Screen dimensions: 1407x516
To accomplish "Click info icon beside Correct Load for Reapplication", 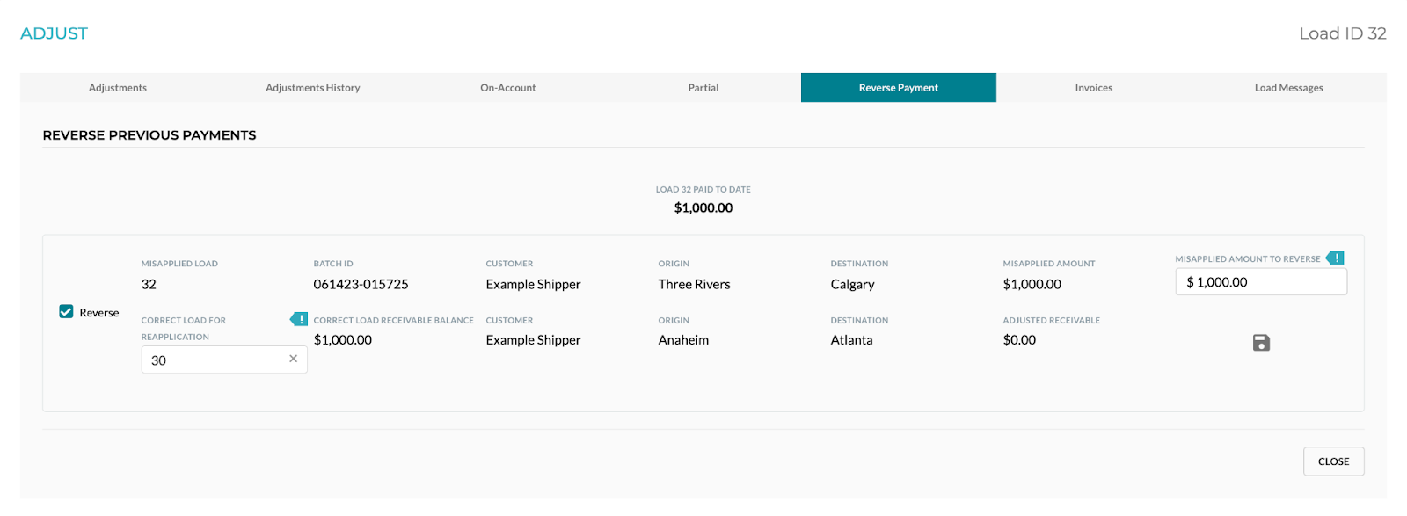I will (x=300, y=319).
